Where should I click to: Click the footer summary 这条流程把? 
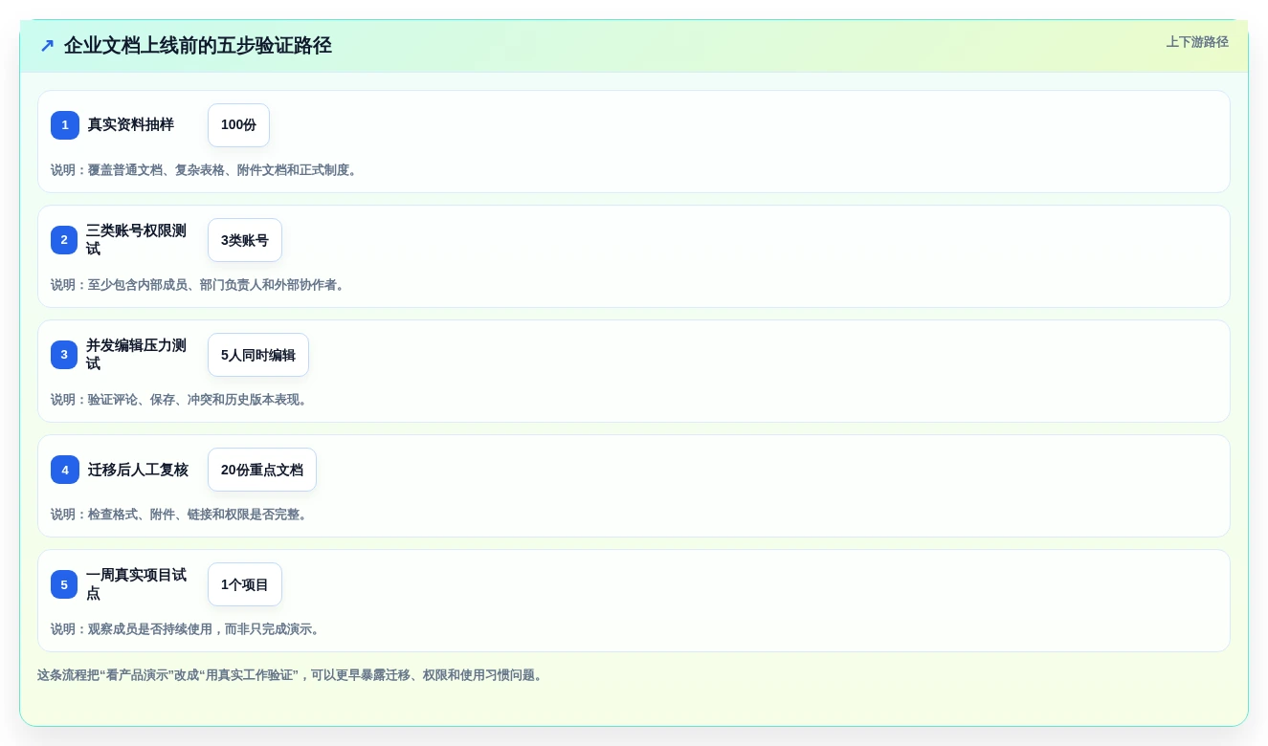pyautogui.click(x=292, y=675)
